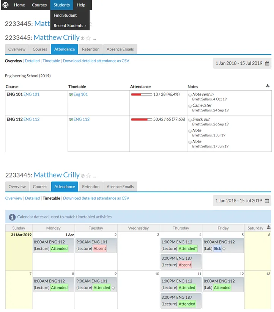
Task: Download detailed attendance as CSV in the Overview view
Action: [96, 61]
